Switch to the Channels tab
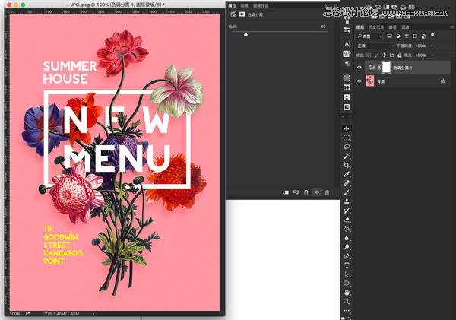The image size is (456, 320). click(x=405, y=27)
